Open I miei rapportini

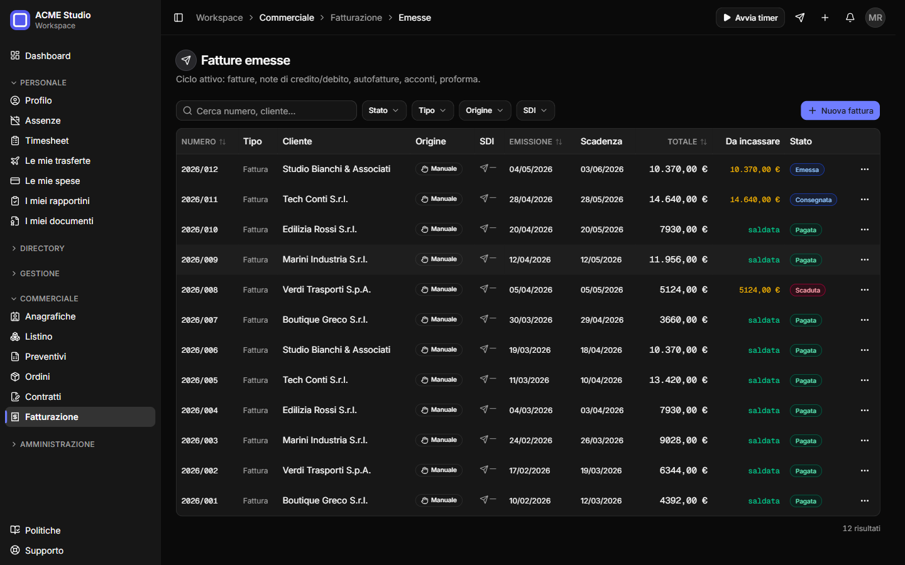pyautogui.click(x=80, y=201)
